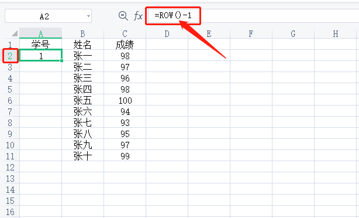The width and height of the screenshot is (359, 218).
Task: Select column C header
Action: [x=125, y=34]
